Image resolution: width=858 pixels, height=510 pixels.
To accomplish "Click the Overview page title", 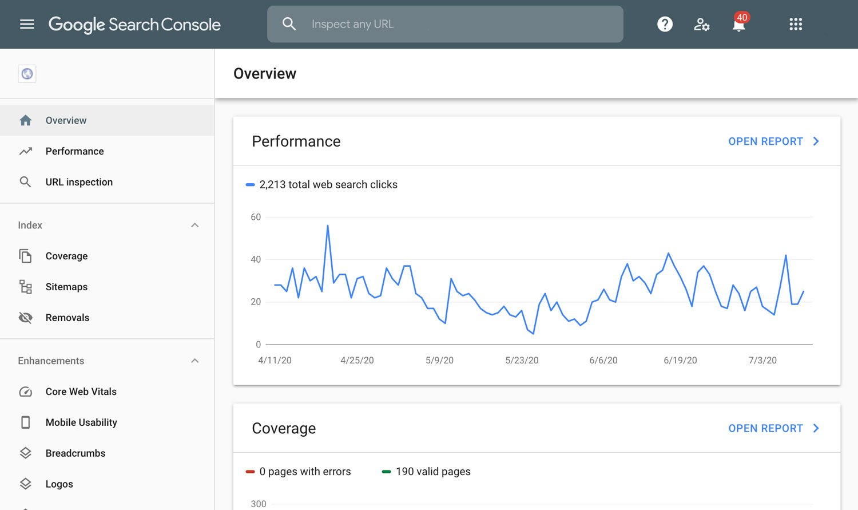I will pos(265,74).
